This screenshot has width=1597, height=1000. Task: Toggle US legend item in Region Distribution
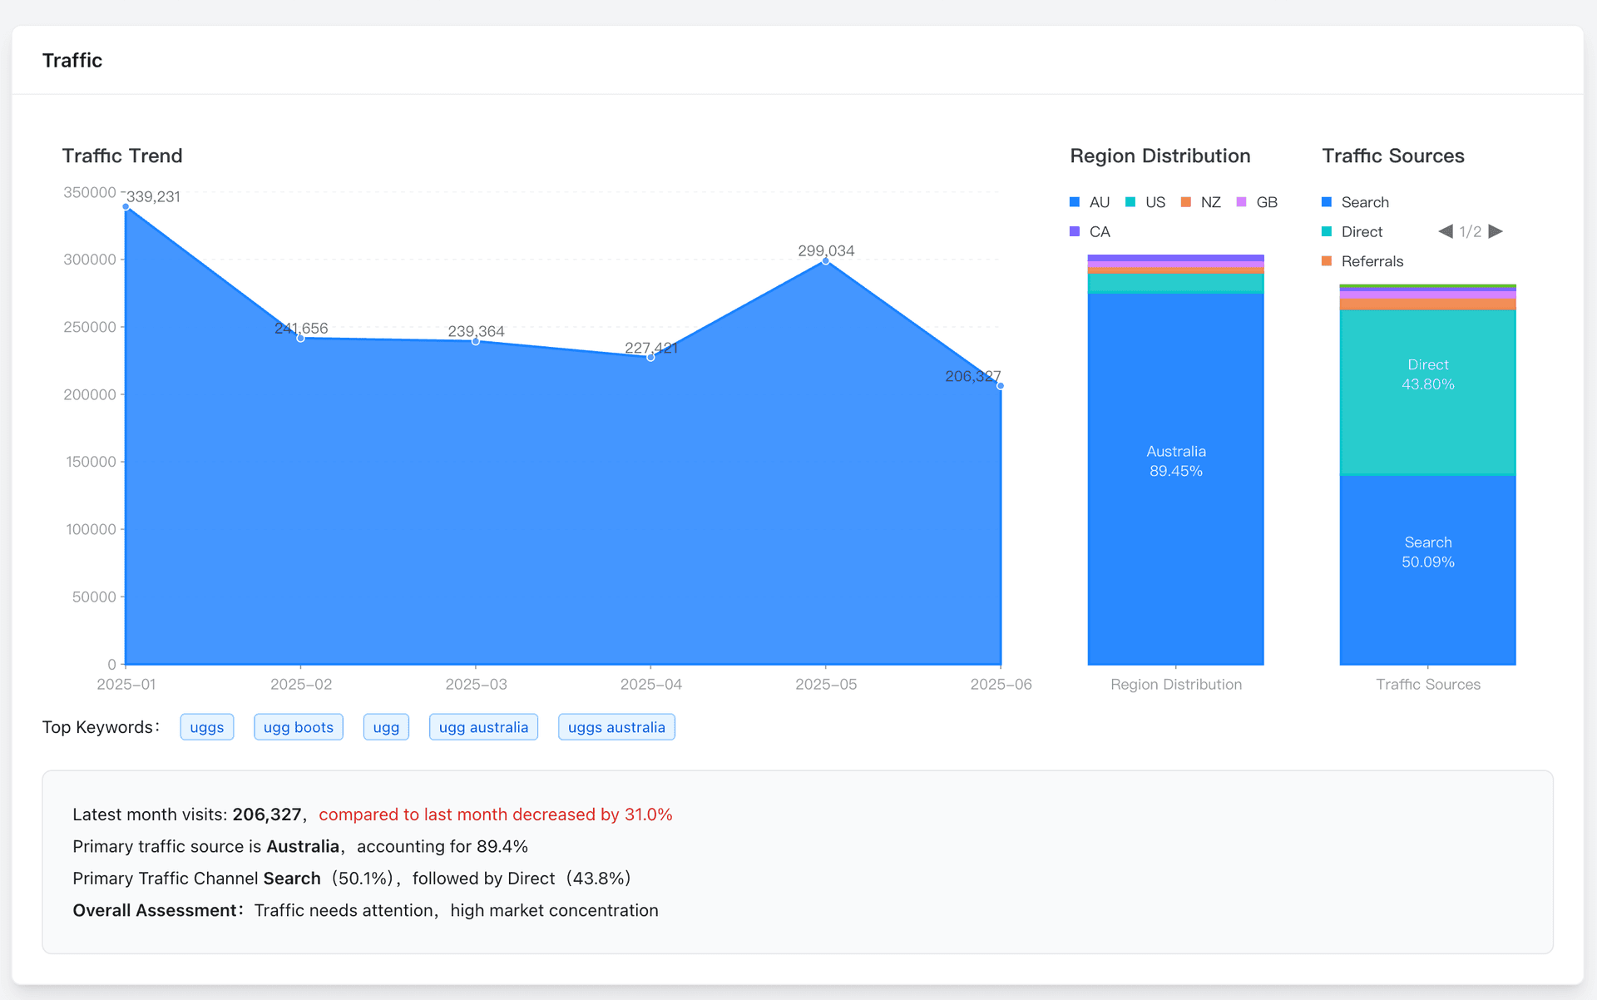1145,202
